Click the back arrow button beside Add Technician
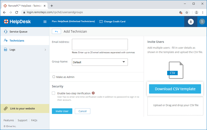The image size is (207, 130). click(56, 32)
